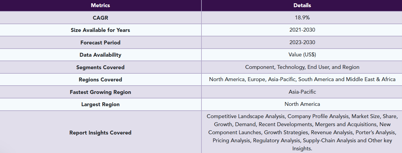This screenshot has height=153, width=402.
Task: Select the Segments Covered label
Action: pyautogui.click(x=100, y=67)
